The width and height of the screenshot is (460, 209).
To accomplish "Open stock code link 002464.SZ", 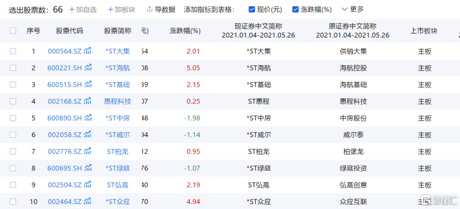I will 65,201.
